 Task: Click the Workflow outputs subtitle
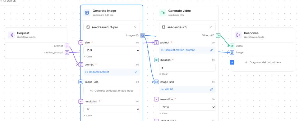pos(254,37)
